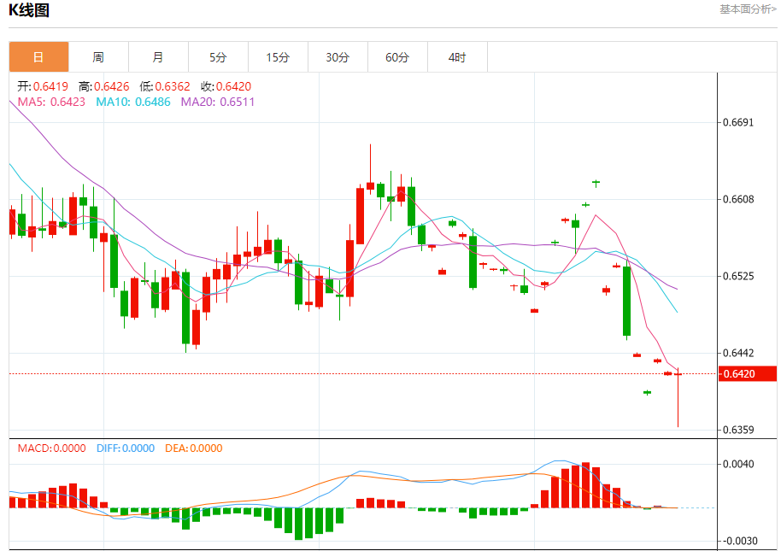
Task: Click the 高:0.6426 high value
Action: [104, 86]
